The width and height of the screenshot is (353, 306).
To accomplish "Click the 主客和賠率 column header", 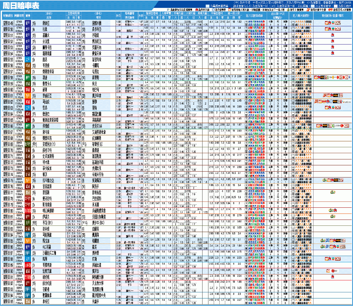I will point(74,13).
